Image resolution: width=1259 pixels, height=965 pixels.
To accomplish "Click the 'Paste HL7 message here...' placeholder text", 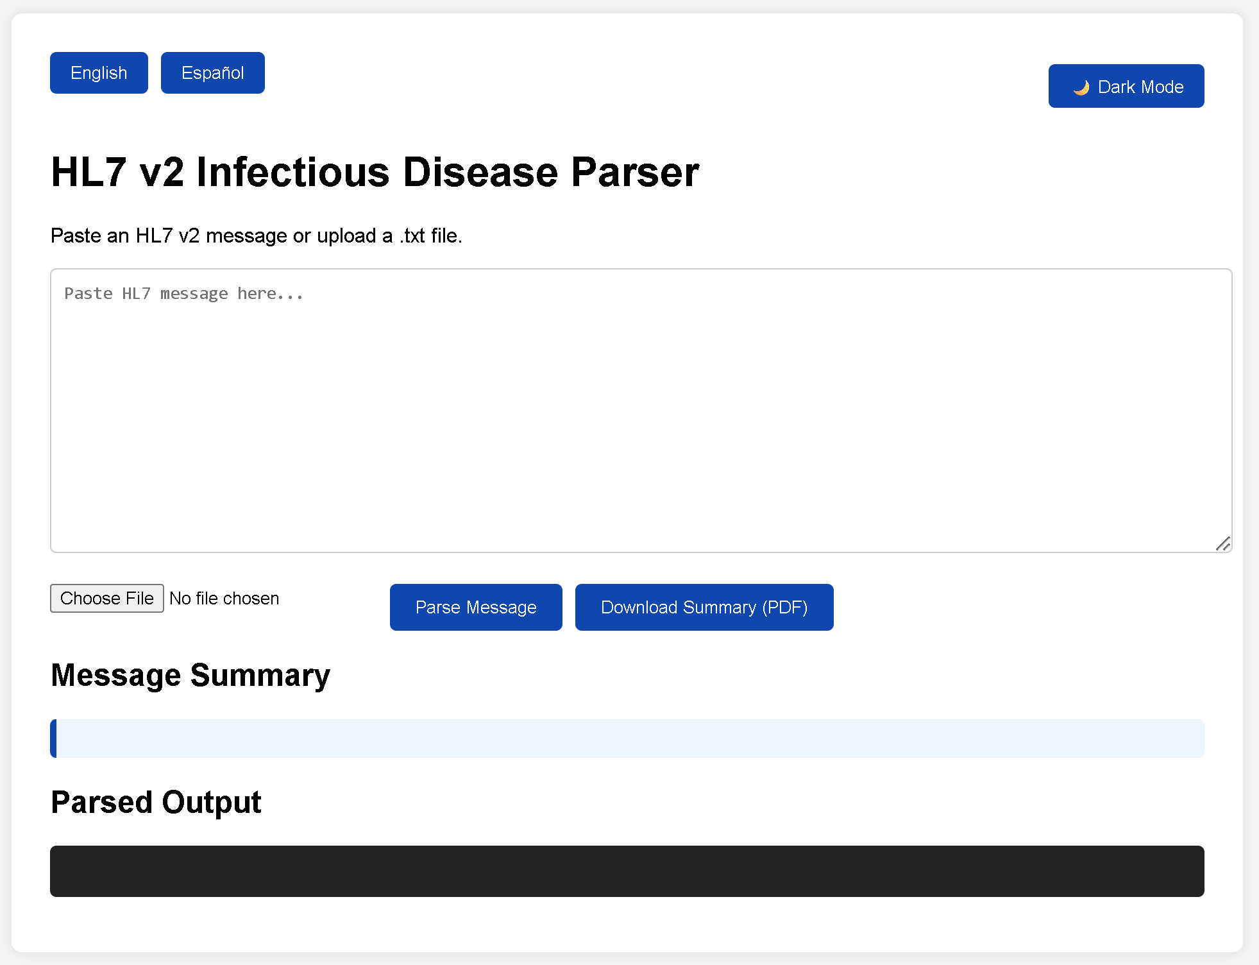I will pyautogui.click(x=183, y=293).
